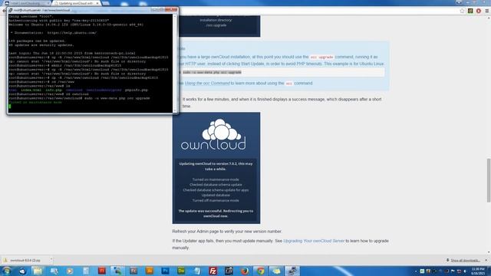Click the taskbar clock
The image size is (491, 276).
click(478, 271)
